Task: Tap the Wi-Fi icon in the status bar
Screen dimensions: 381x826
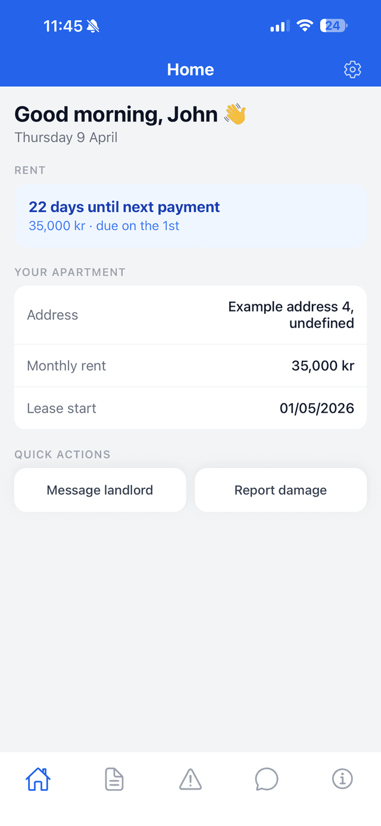Action: [305, 26]
